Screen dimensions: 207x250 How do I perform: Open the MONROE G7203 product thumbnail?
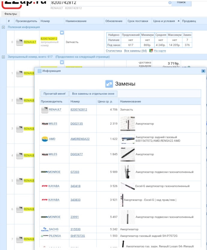(128, 172)
